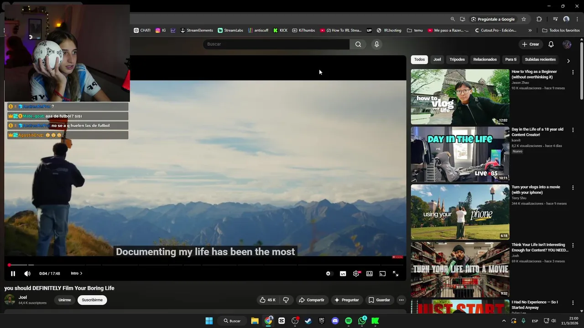
Task: Open video player settings gear
Action: point(356,273)
